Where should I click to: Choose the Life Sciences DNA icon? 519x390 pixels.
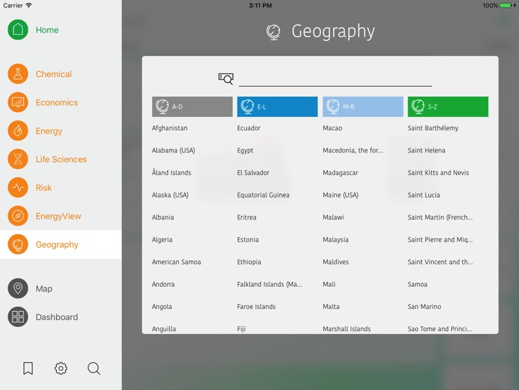coord(18,159)
